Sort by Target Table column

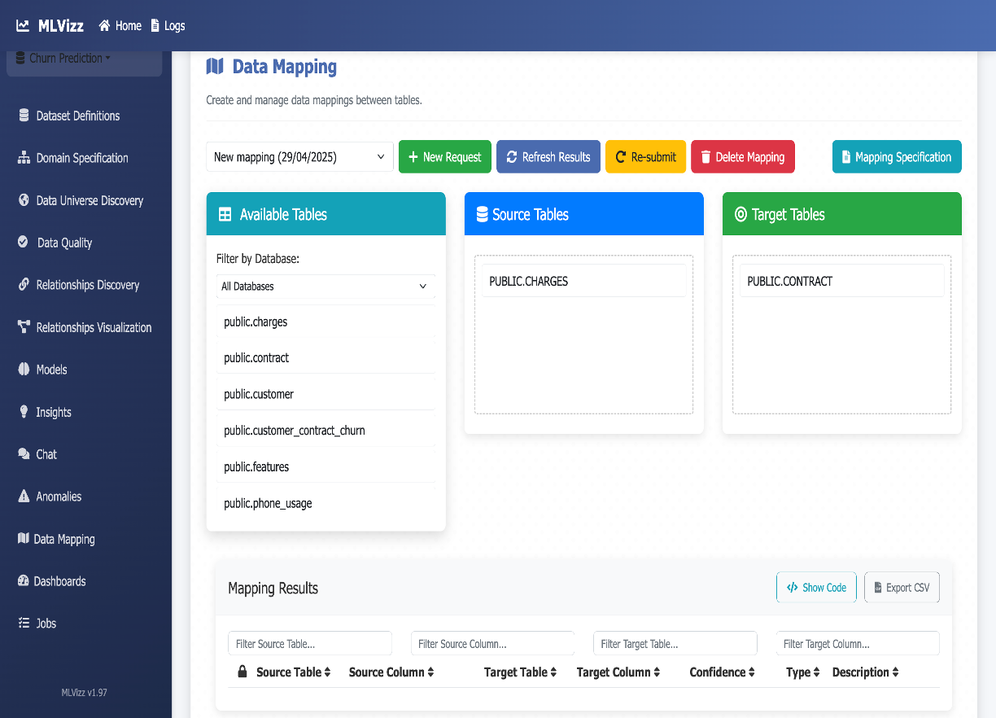(x=520, y=672)
